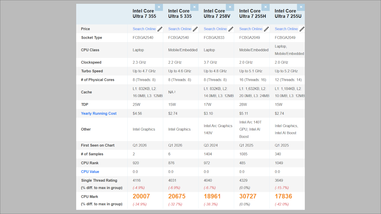Remove Intel Core Ultra 5 335 from comparison
Screen dimensions: 381x214
[x=195, y=7]
